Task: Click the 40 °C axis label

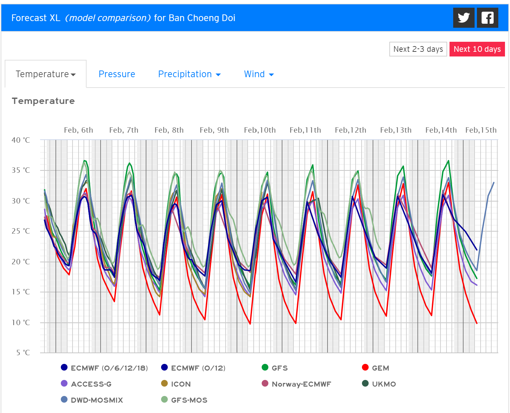Action: (21, 140)
